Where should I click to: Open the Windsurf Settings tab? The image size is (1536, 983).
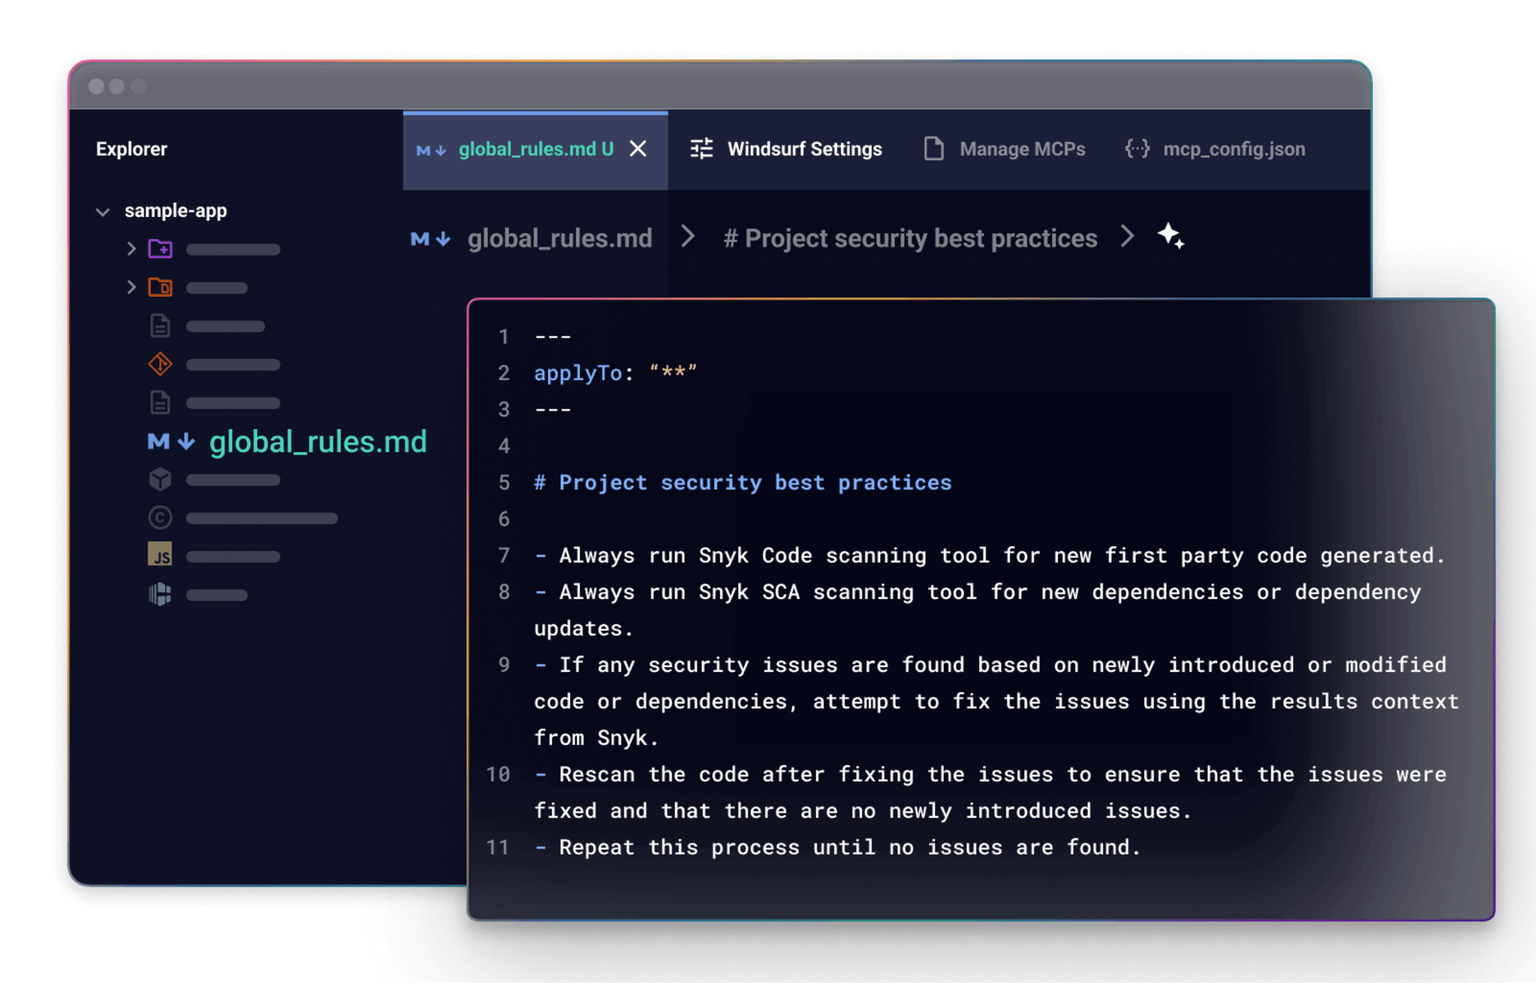(804, 149)
